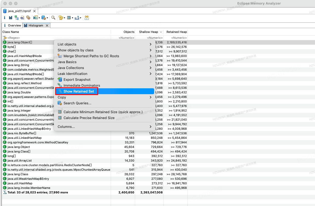Click the Run Expert System Test reports icon
The width and height of the screenshot is (315, 206).
36,18
